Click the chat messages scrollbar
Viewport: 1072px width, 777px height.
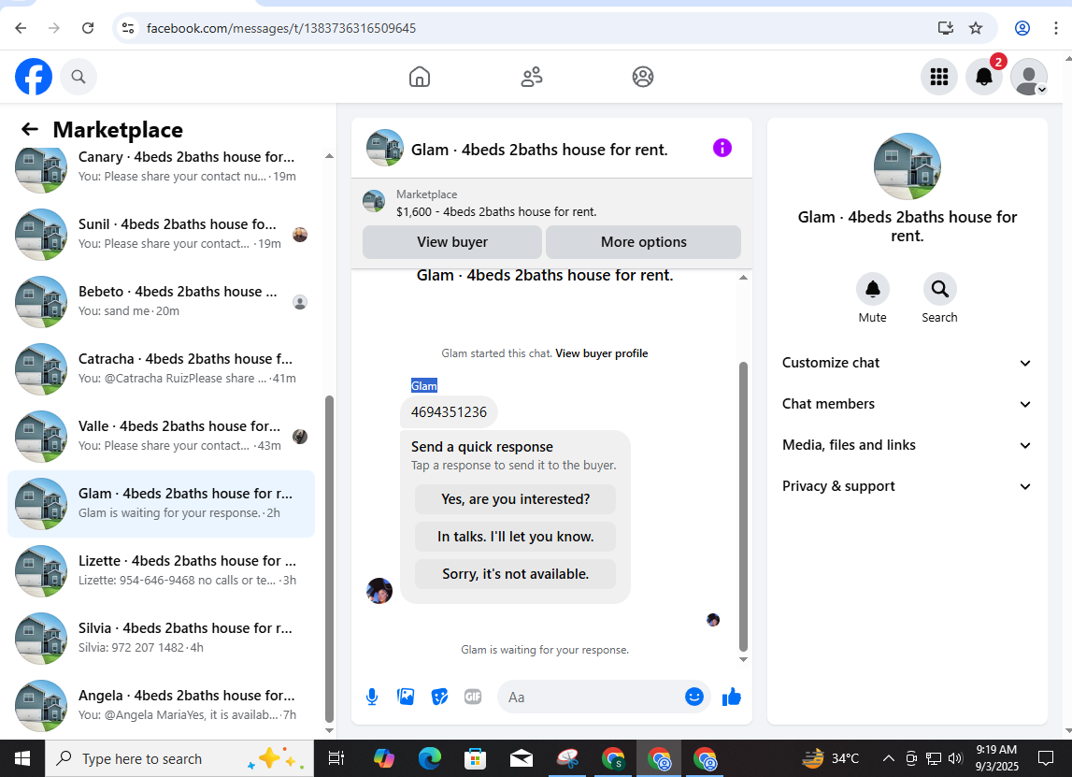click(x=743, y=506)
